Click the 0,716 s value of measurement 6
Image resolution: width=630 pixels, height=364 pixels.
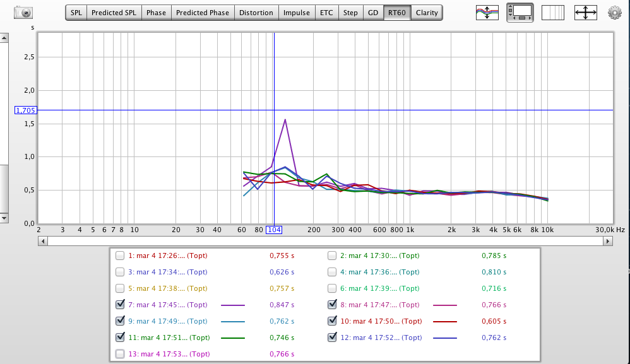(x=494, y=288)
